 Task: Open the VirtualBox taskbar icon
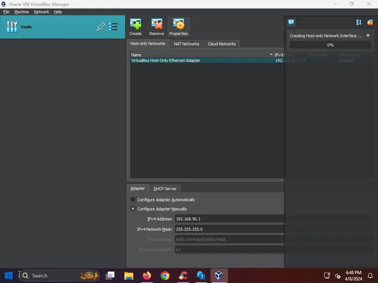click(x=219, y=275)
